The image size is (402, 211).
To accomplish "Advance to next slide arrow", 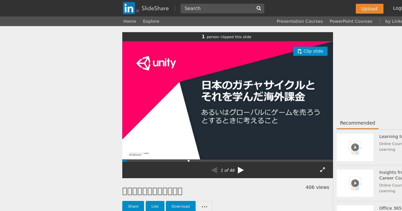I will (241, 170).
